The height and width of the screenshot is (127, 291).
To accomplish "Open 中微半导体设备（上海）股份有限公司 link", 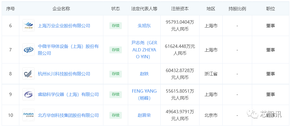I will pyautogui.click(x=68, y=50).
